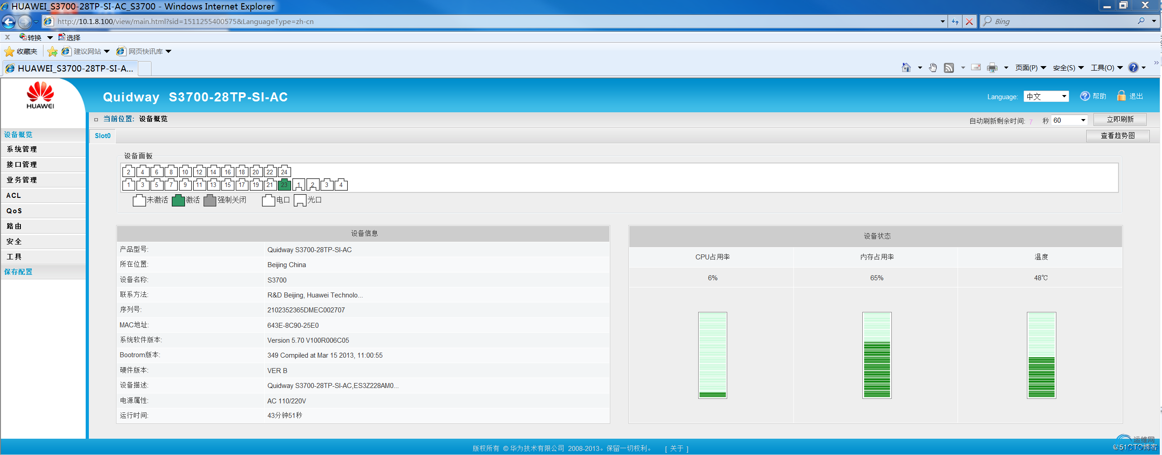Go back with browser back arrow

(x=9, y=21)
